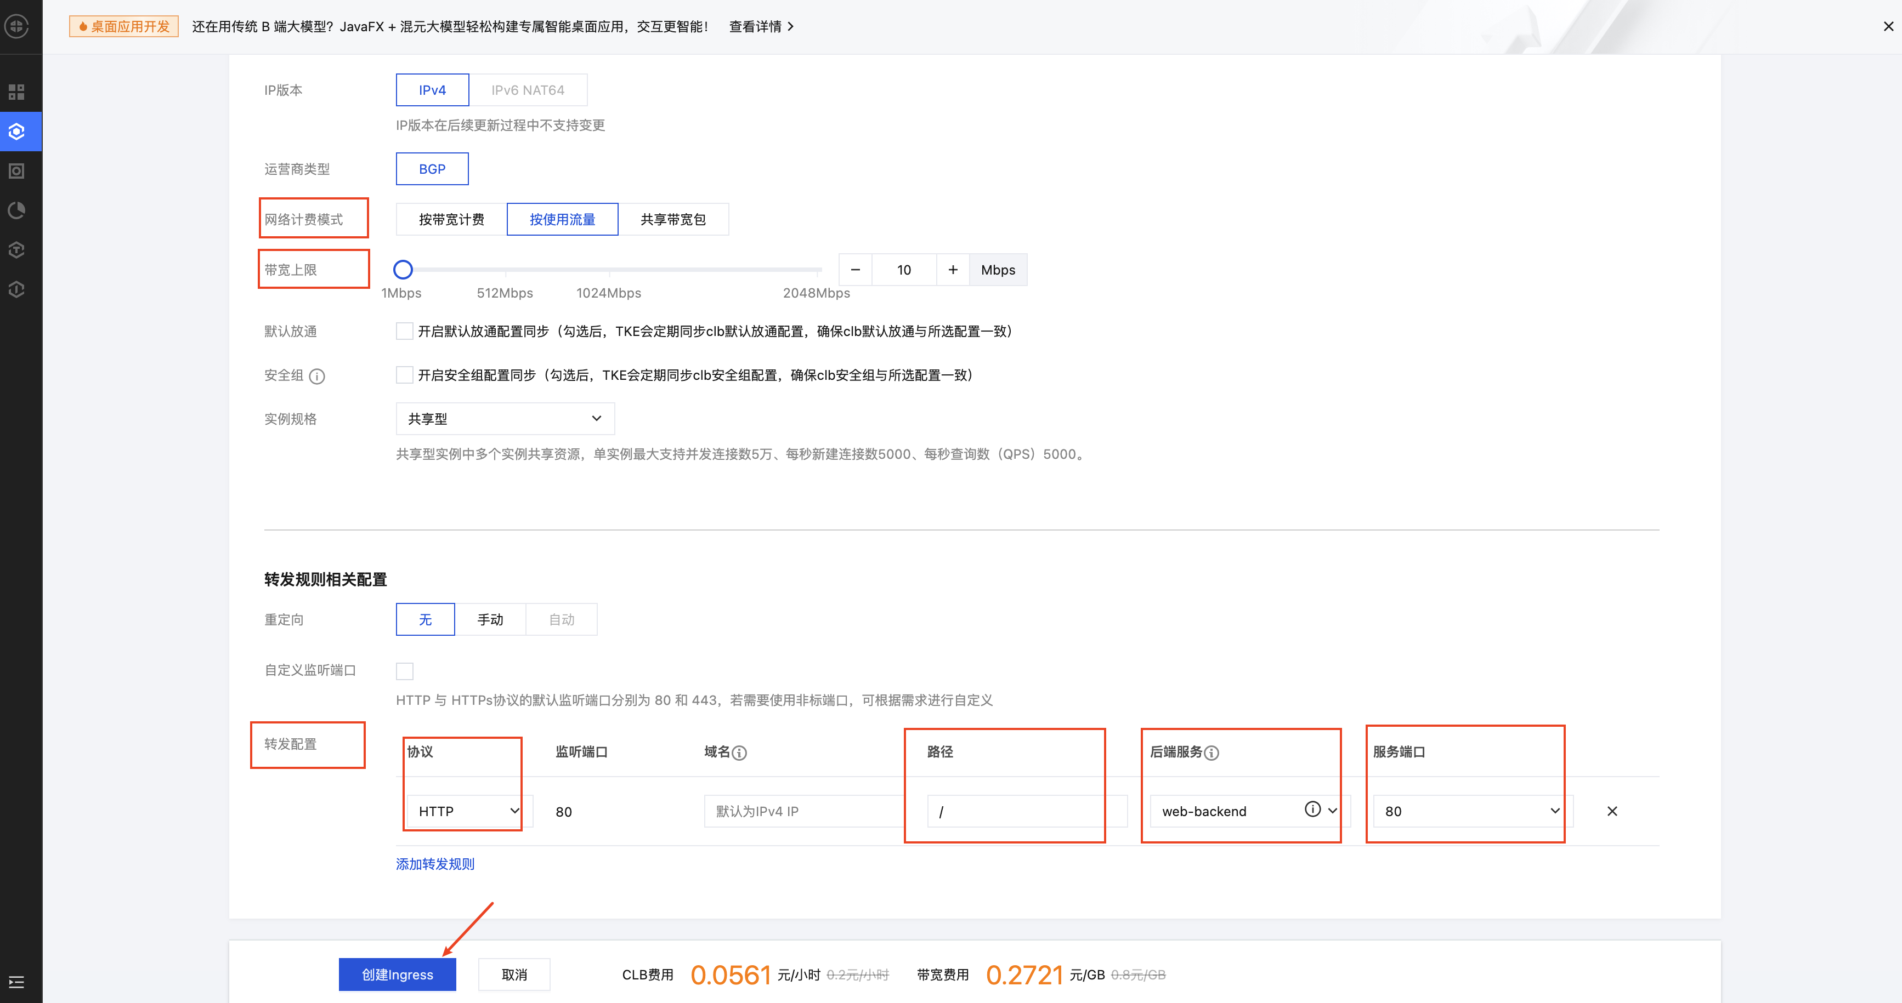
Task: Click the cube T icon in sidebar
Action: click(16, 249)
